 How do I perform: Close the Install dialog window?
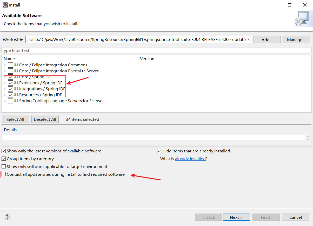[305, 5]
